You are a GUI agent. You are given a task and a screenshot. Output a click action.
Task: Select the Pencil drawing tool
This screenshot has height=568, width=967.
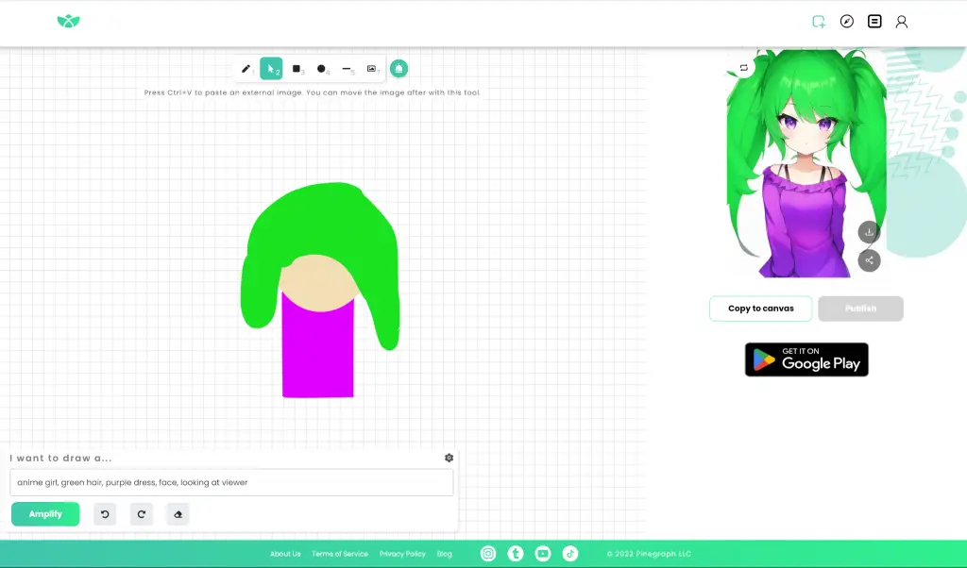click(x=246, y=68)
